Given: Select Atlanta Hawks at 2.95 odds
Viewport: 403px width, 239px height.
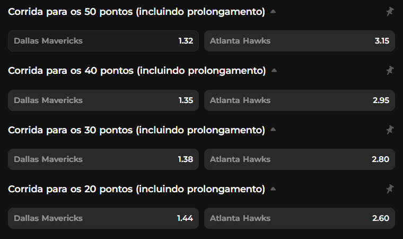Looking at the screenshot, I should coord(299,100).
